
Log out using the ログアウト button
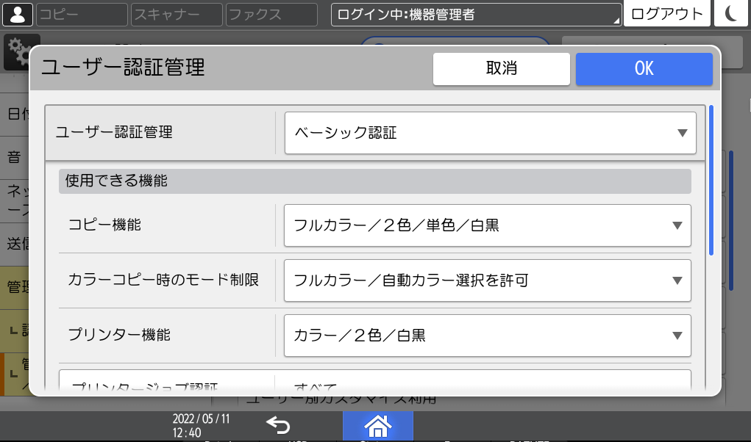(666, 13)
